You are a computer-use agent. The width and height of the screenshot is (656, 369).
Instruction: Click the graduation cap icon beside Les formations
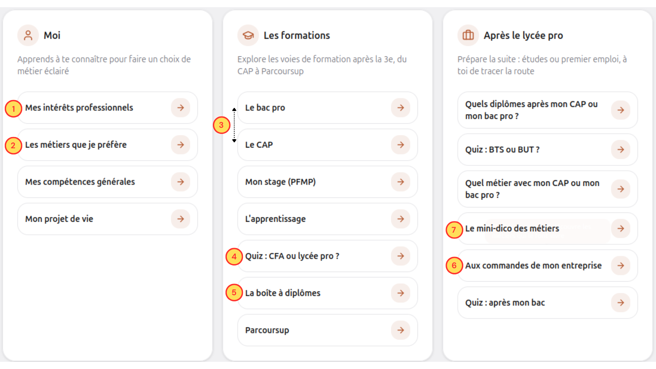(x=248, y=35)
